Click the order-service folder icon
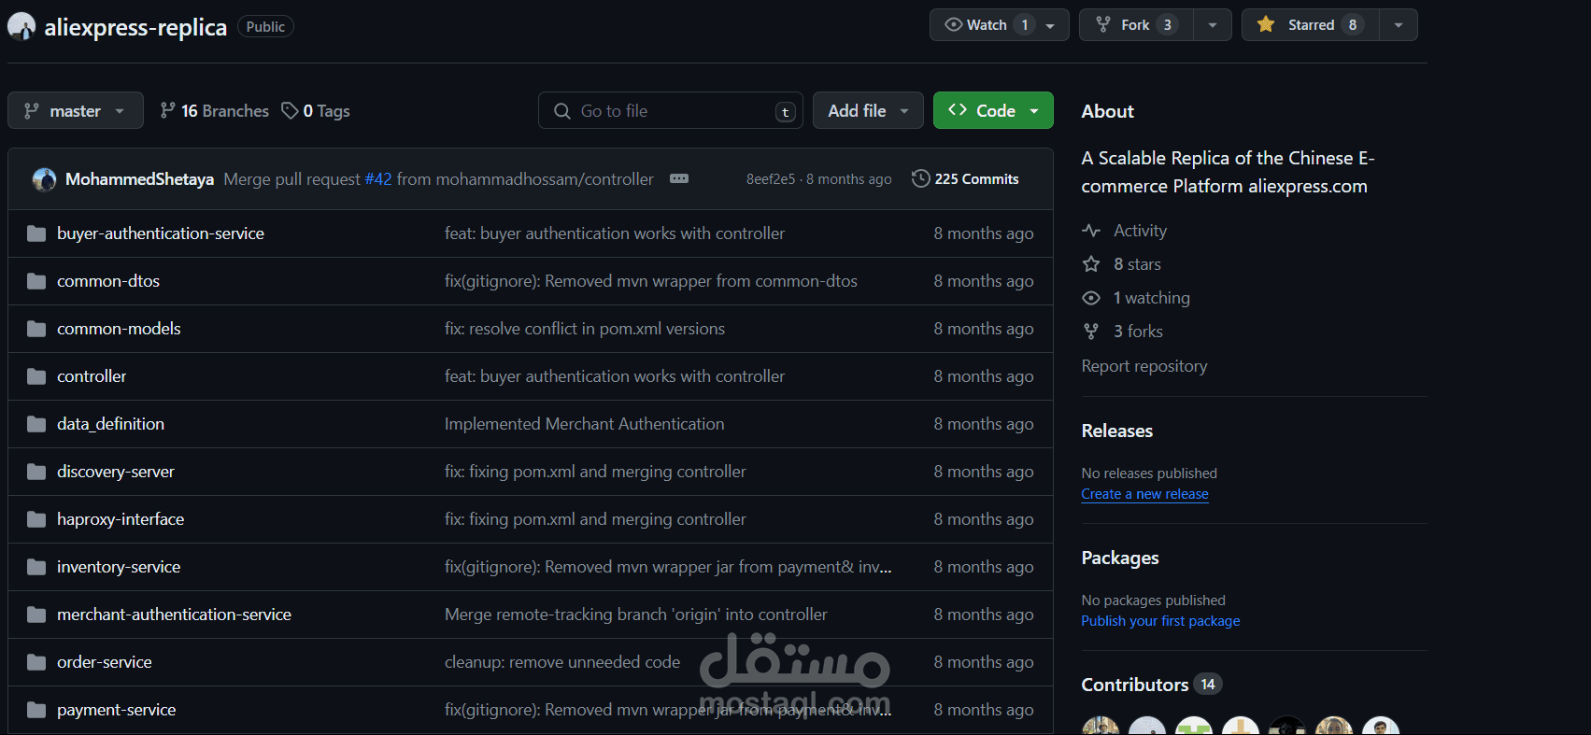The image size is (1591, 735). (36, 662)
